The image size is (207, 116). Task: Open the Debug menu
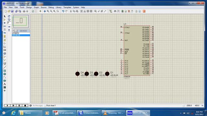point(51,7)
